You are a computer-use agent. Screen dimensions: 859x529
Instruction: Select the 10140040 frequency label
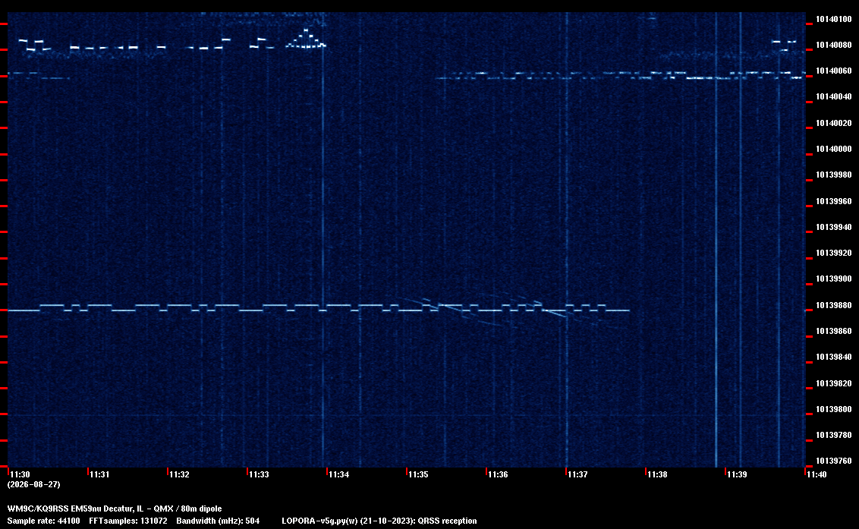(834, 97)
